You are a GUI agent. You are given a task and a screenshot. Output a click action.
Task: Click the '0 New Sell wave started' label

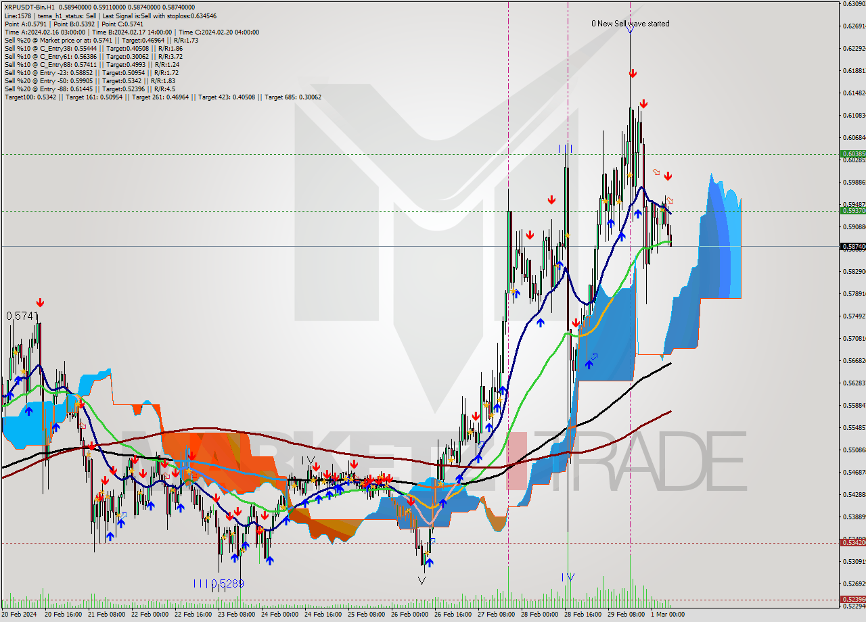pyautogui.click(x=631, y=24)
